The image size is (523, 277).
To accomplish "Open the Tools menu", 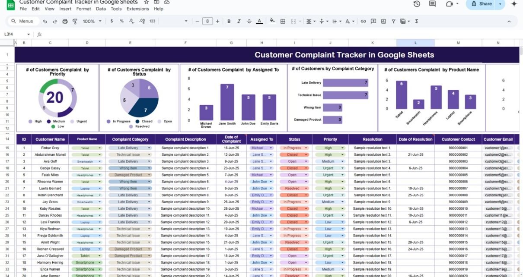I will pyautogui.click(x=116, y=9).
